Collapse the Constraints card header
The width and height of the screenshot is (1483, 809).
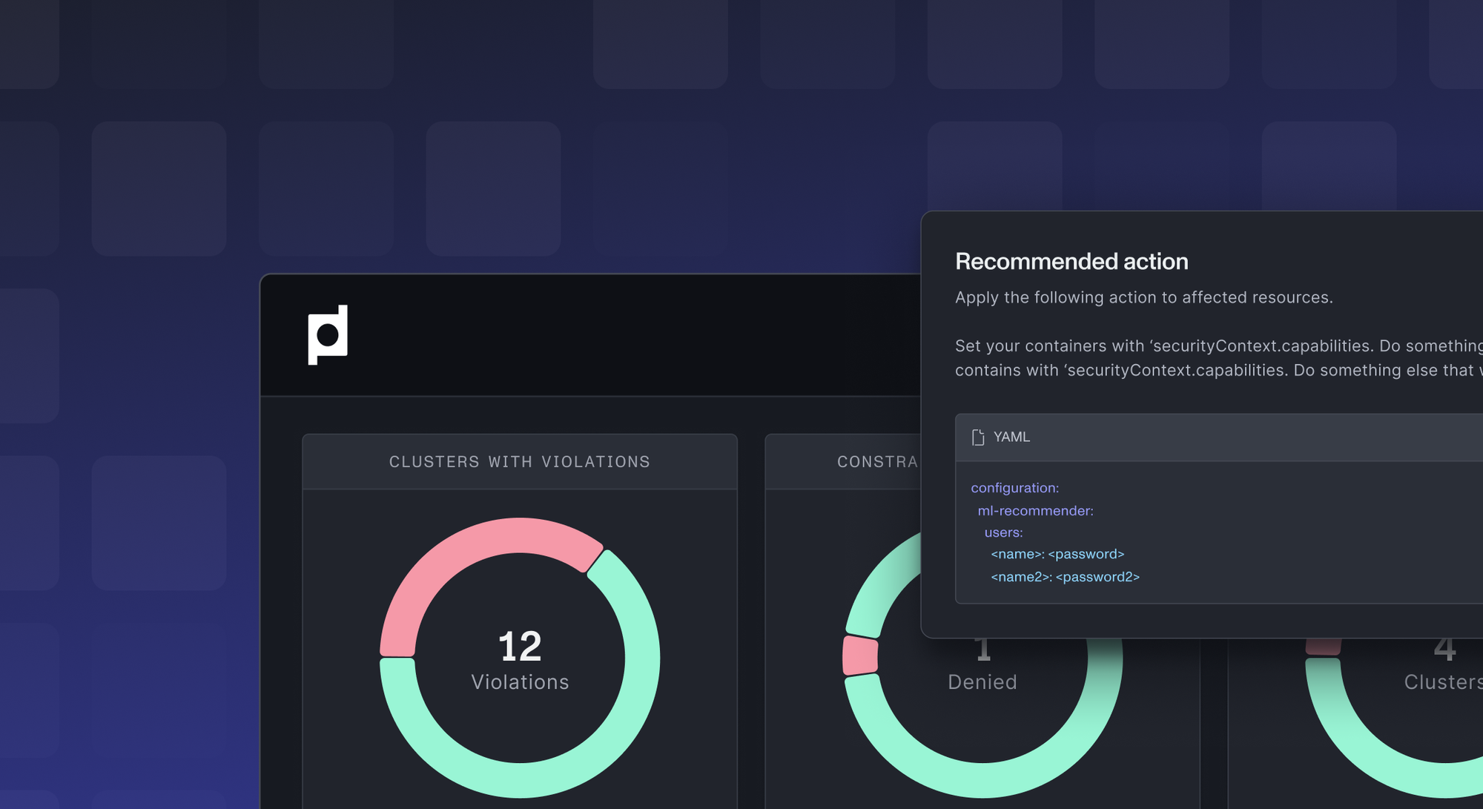(x=879, y=462)
